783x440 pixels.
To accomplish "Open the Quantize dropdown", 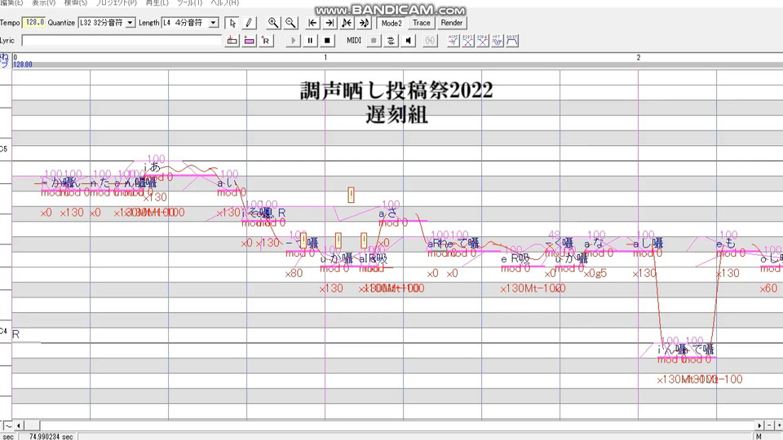I will click(130, 23).
